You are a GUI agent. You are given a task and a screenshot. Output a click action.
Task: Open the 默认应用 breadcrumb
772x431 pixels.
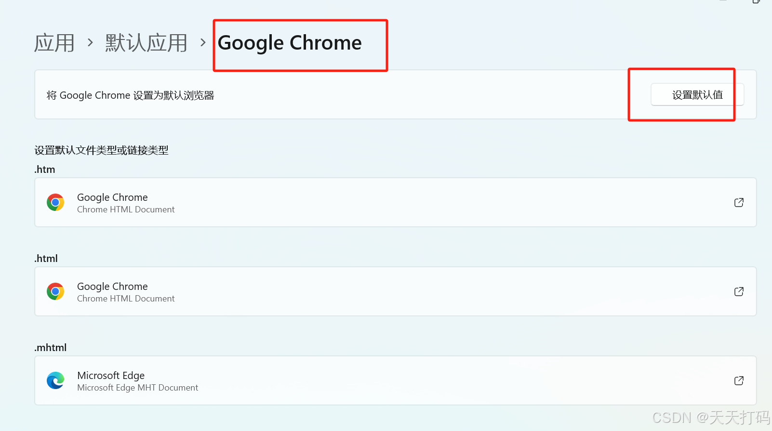pyautogui.click(x=146, y=43)
